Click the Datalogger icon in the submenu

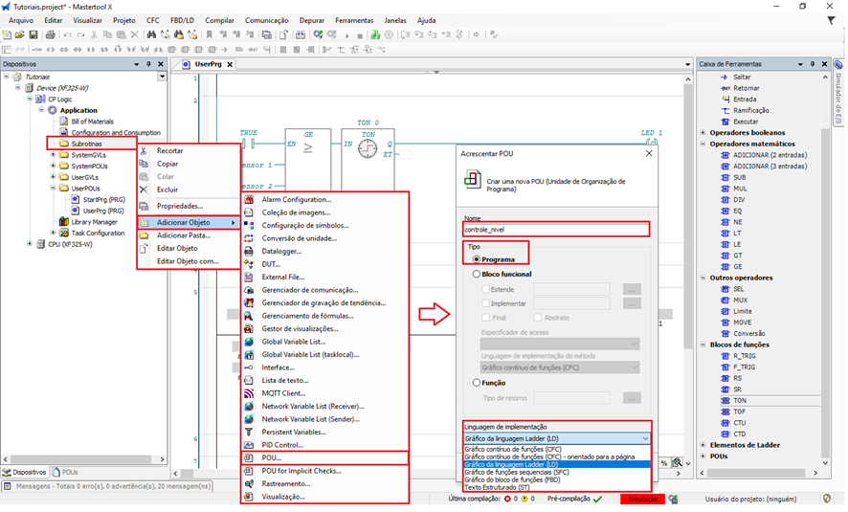[250, 251]
